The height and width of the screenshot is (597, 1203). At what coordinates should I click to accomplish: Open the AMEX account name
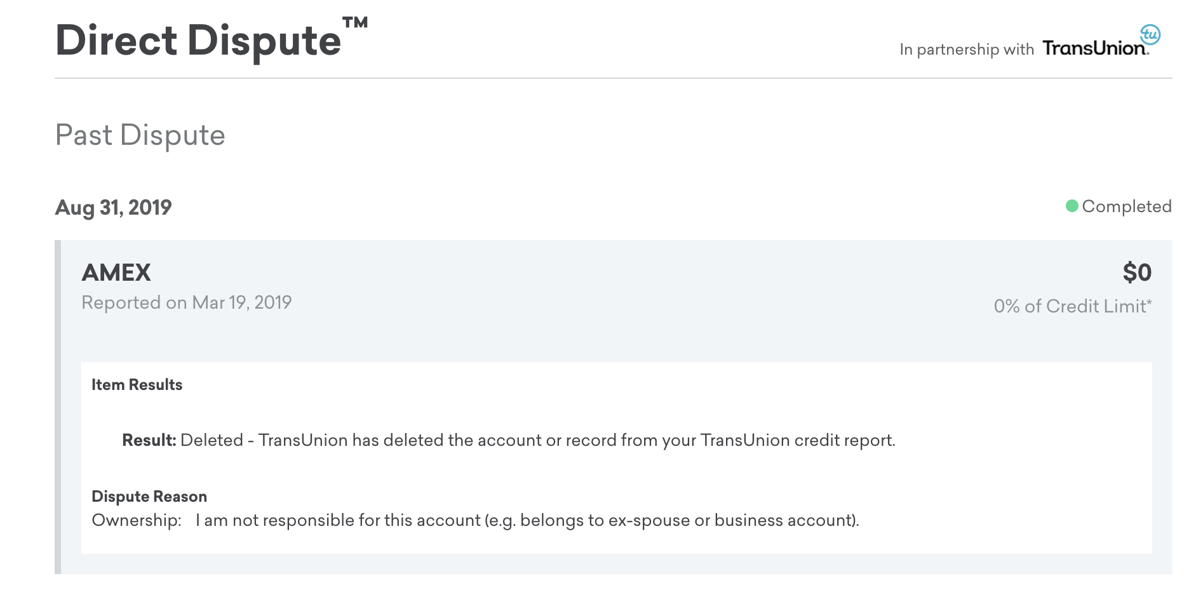pyautogui.click(x=116, y=272)
